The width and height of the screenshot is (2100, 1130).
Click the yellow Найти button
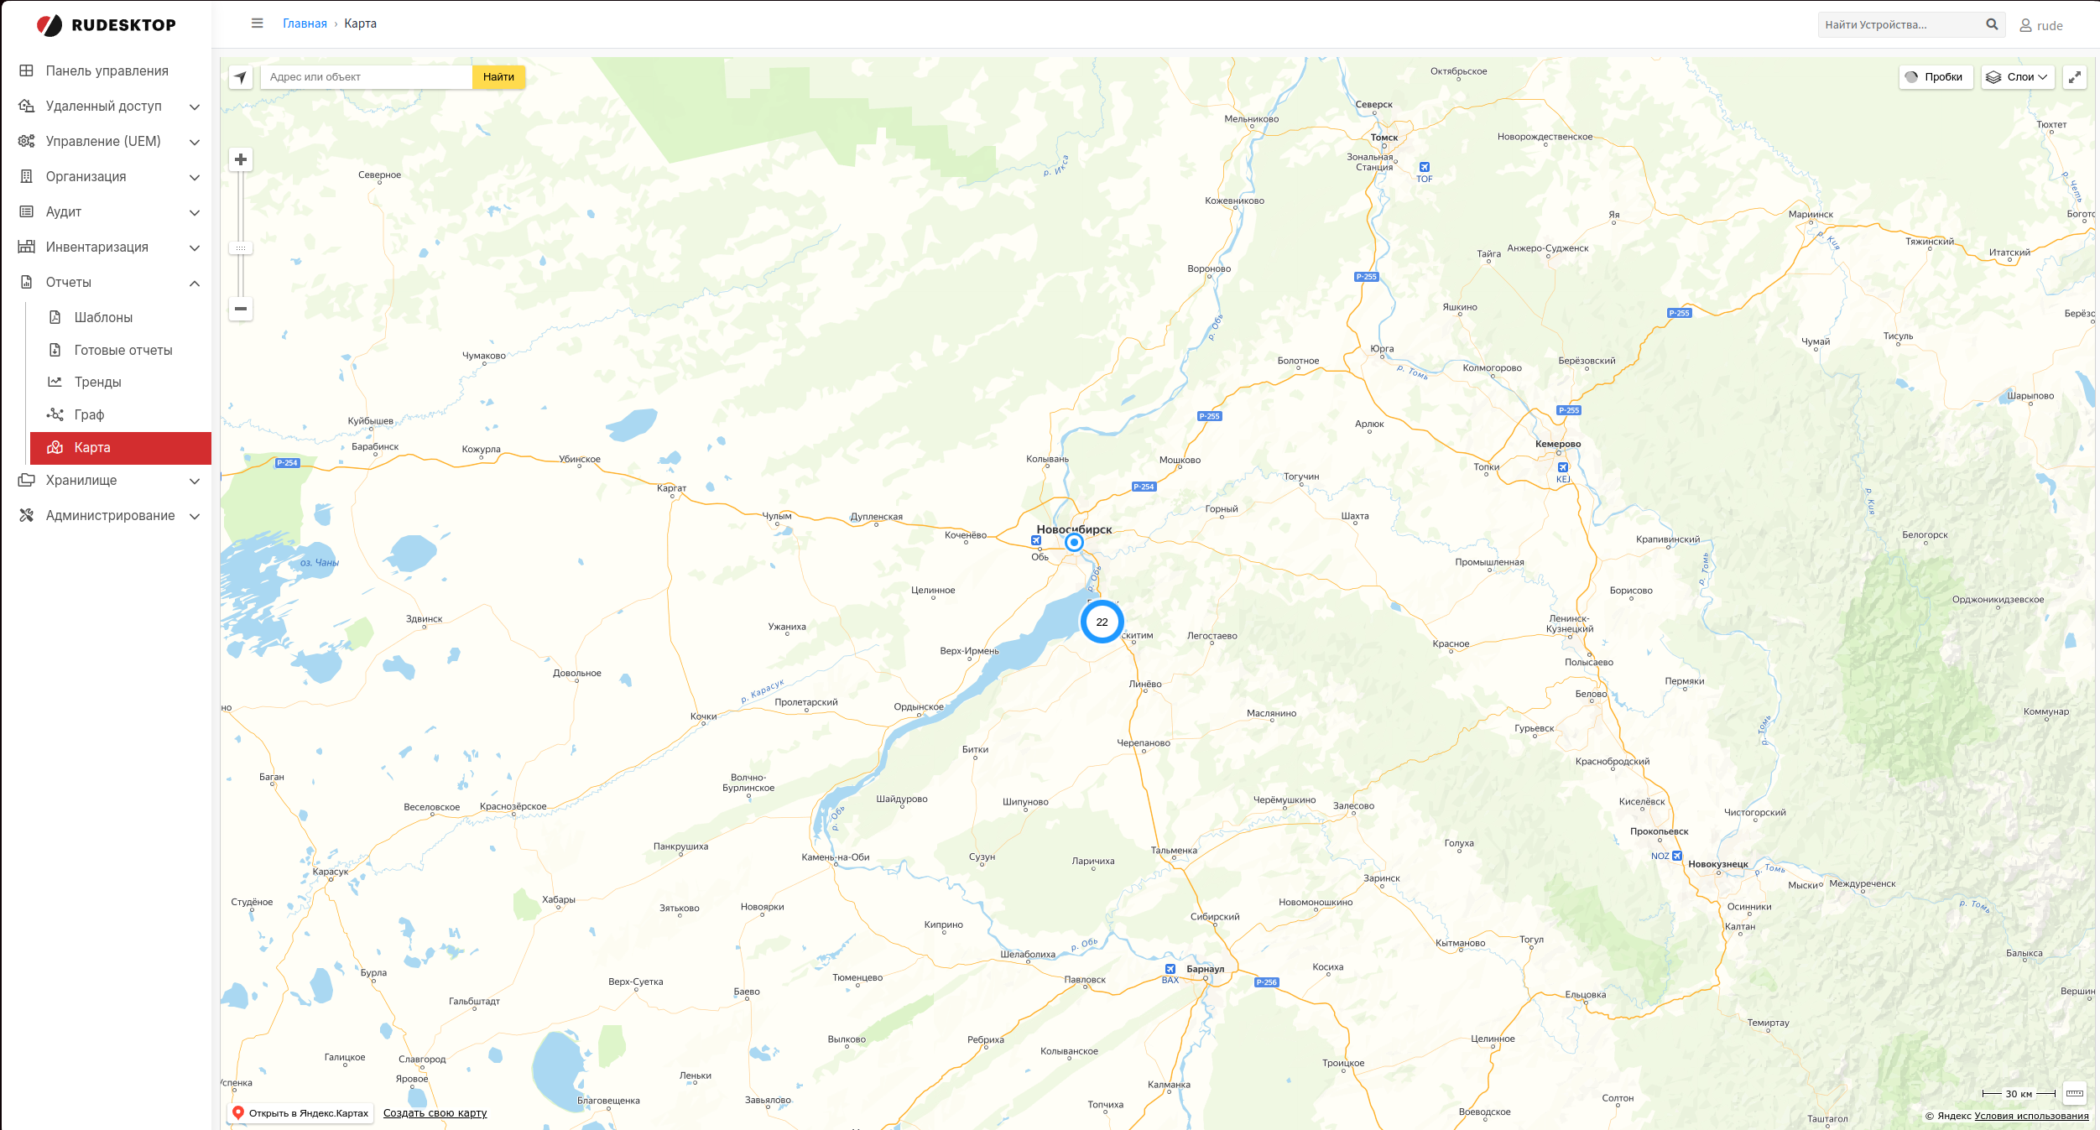(498, 77)
